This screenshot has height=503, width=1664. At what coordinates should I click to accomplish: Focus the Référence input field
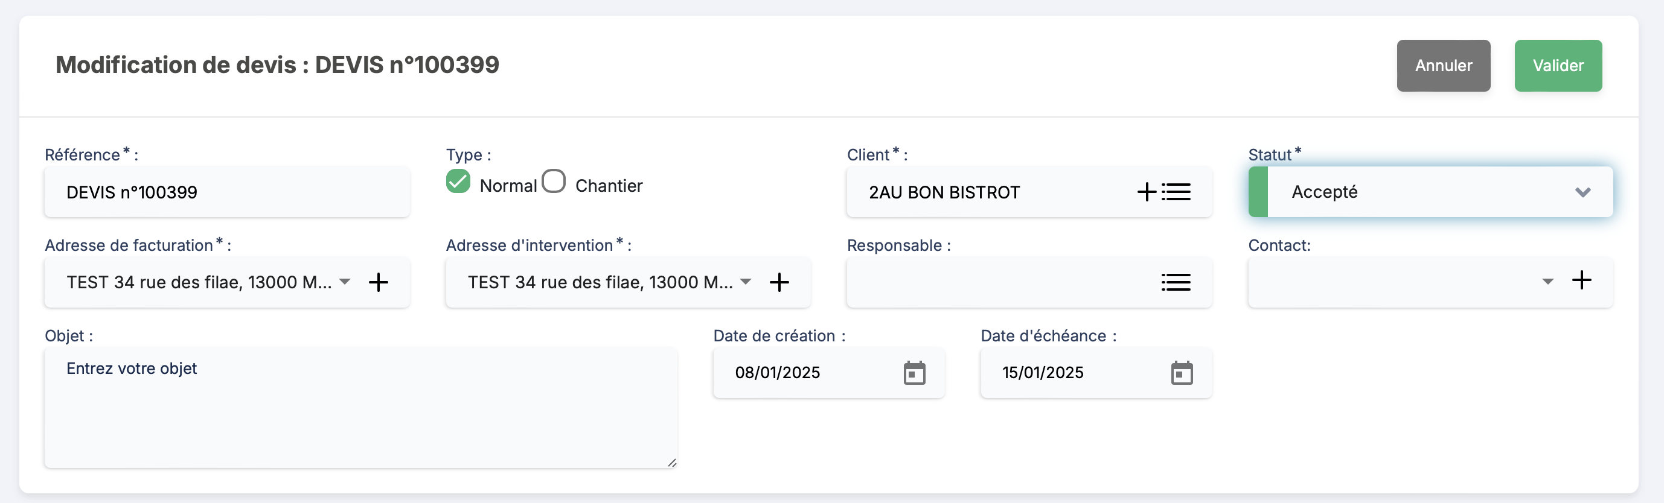[226, 192]
